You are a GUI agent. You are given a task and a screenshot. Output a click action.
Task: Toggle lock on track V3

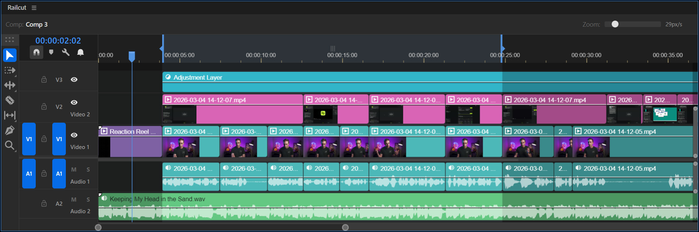[x=44, y=80]
